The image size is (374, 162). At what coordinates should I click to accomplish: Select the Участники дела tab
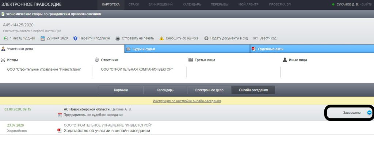point(62,49)
